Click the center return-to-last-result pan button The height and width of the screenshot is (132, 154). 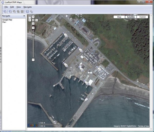(33, 20)
